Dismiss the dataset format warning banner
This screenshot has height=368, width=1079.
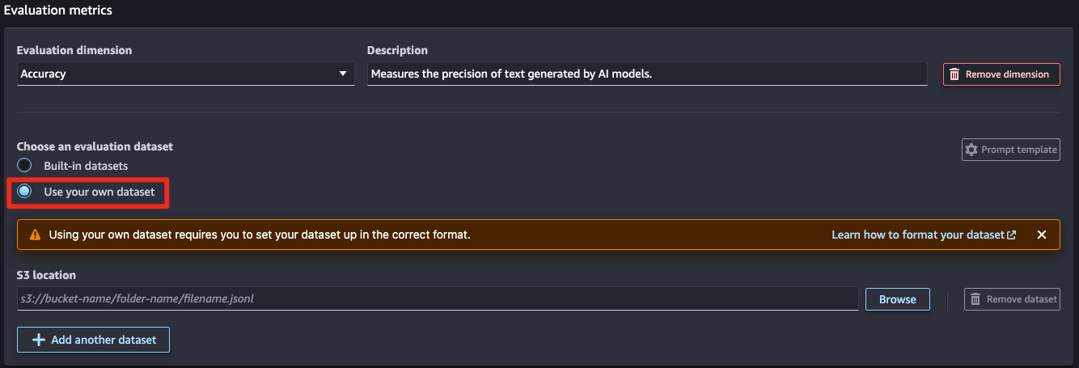[1042, 235]
